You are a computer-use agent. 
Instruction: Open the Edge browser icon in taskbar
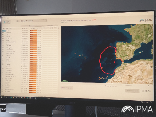[x=11, y=97]
